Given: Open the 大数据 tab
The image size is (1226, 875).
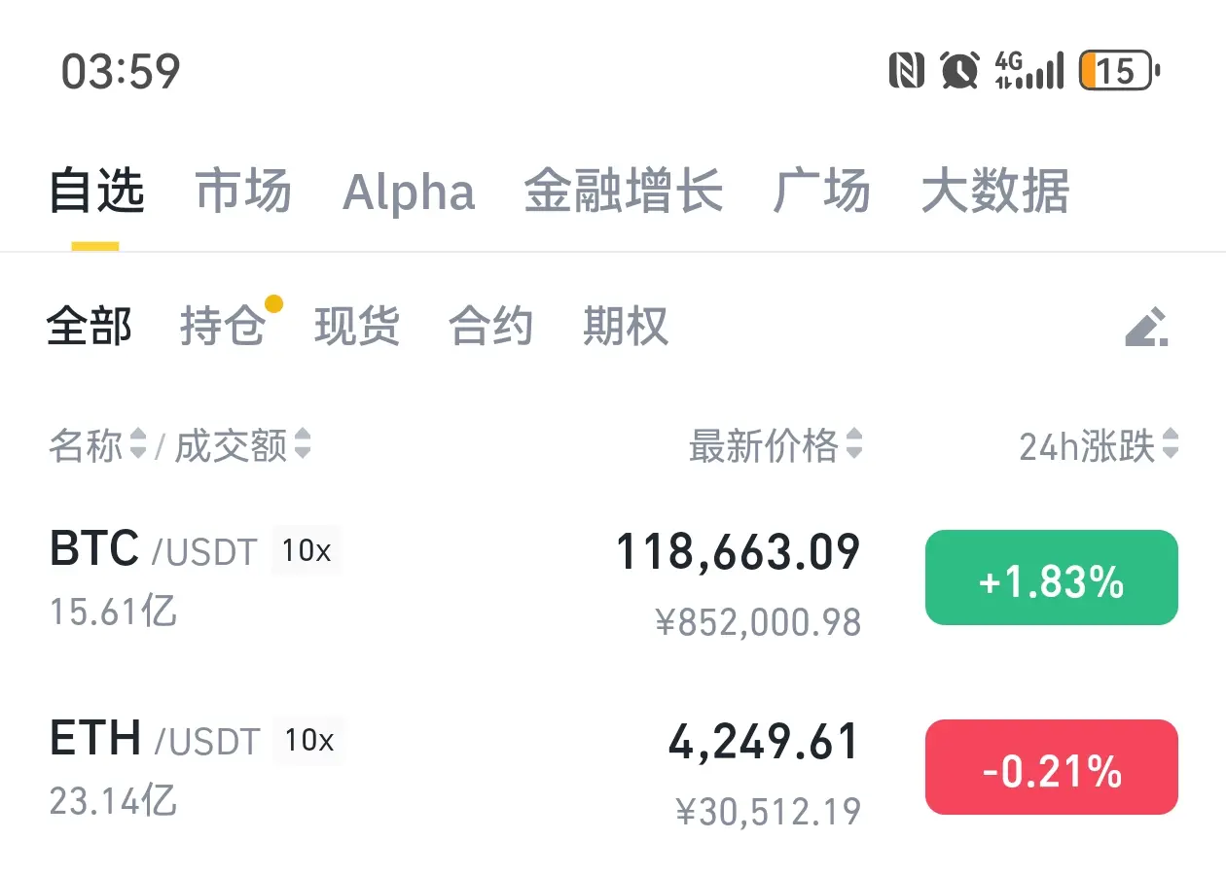Looking at the screenshot, I should click(x=995, y=191).
